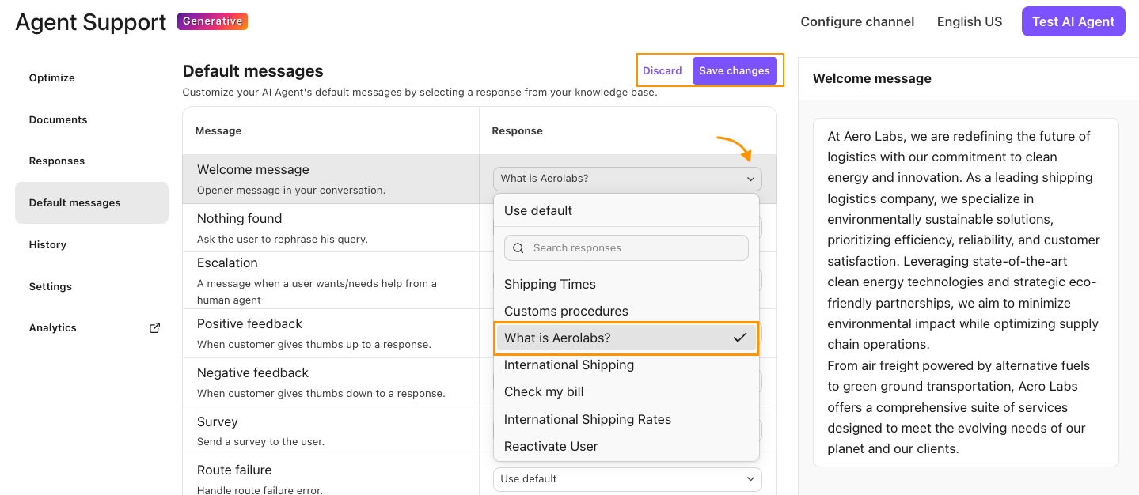1139x495 pixels.
Task: Discard the changes
Action: coord(663,70)
